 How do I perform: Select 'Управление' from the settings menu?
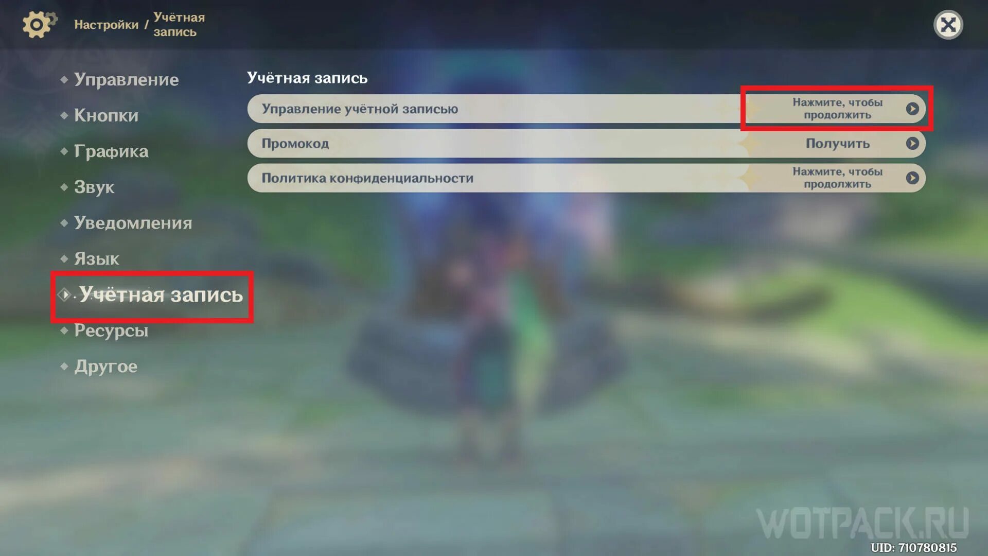(x=126, y=79)
